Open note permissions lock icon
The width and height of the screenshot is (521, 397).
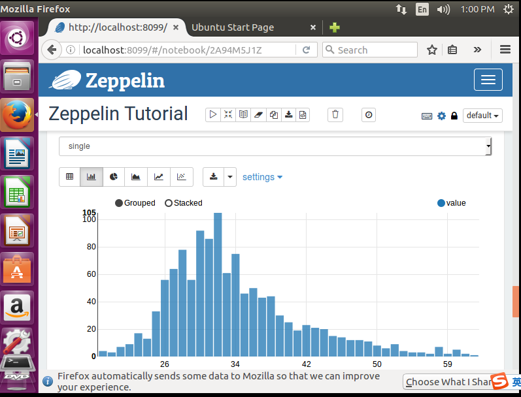pos(454,116)
